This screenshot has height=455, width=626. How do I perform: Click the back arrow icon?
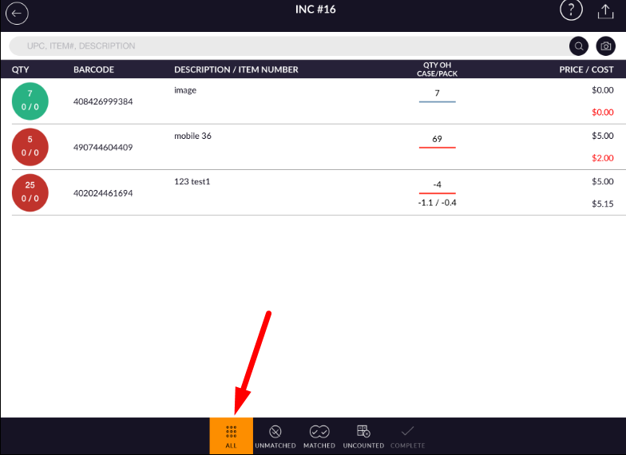click(x=18, y=14)
